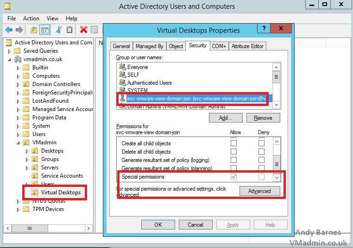353x248 pixels.
Task: Check Deny for Create all child objects
Action: (261, 143)
